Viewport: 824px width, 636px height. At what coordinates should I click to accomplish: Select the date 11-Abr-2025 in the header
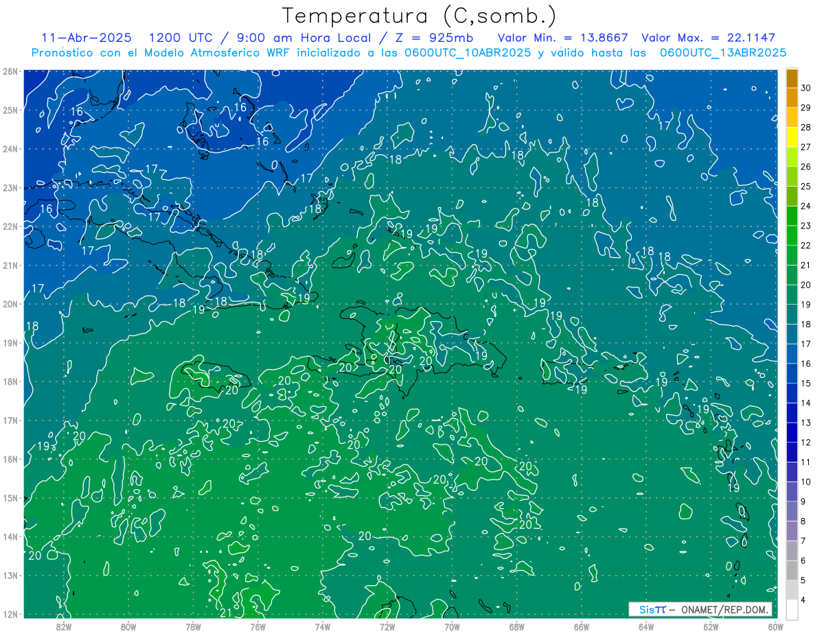click(x=86, y=38)
